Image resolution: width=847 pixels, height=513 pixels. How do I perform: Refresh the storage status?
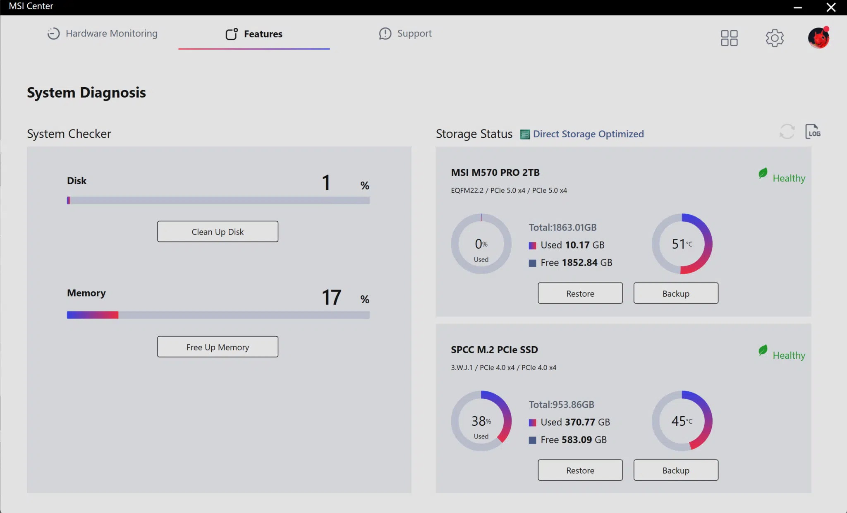(787, 132)
